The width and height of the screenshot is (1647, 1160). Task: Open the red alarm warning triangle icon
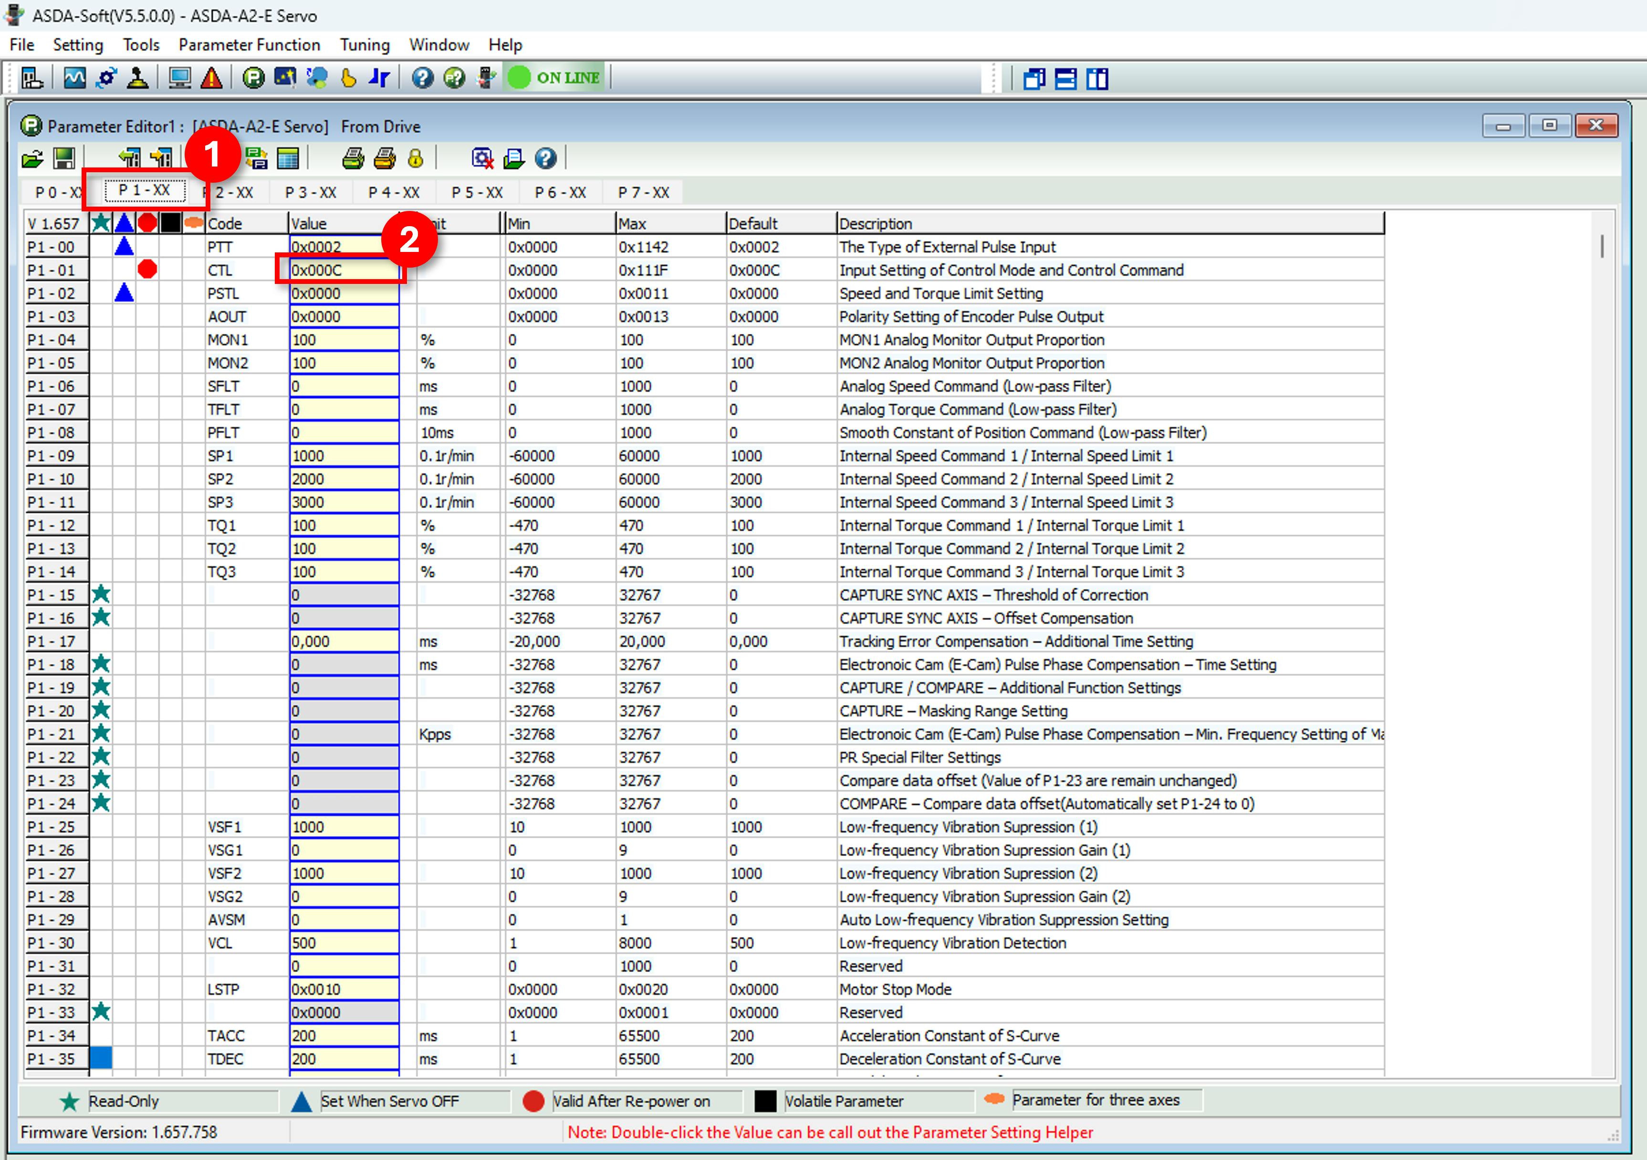coord(211,77)
